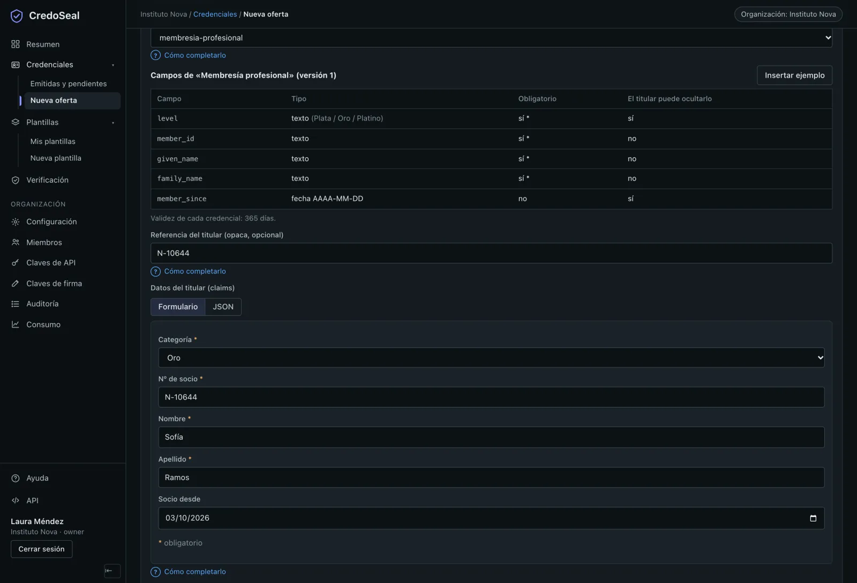
Task: Open the Categoría dropdown showing Oro
Action: tap(491, 358)
